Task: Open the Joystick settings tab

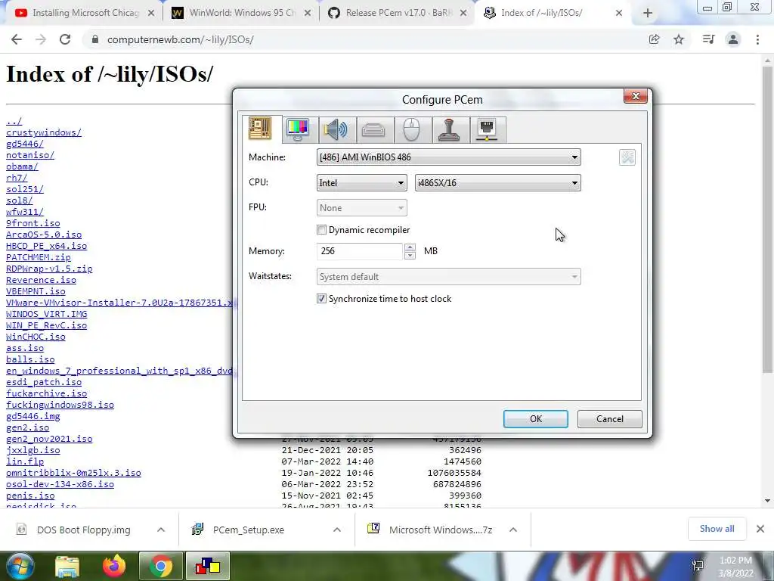Action: 449,130
